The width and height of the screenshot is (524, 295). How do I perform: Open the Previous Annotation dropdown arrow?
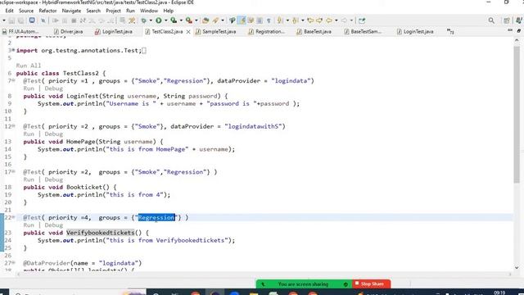(302, 20)
